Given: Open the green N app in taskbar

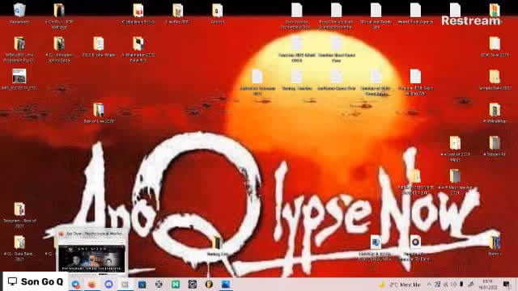Looking at the screenshot, I should pyautogui.click(x=176, y=284).
